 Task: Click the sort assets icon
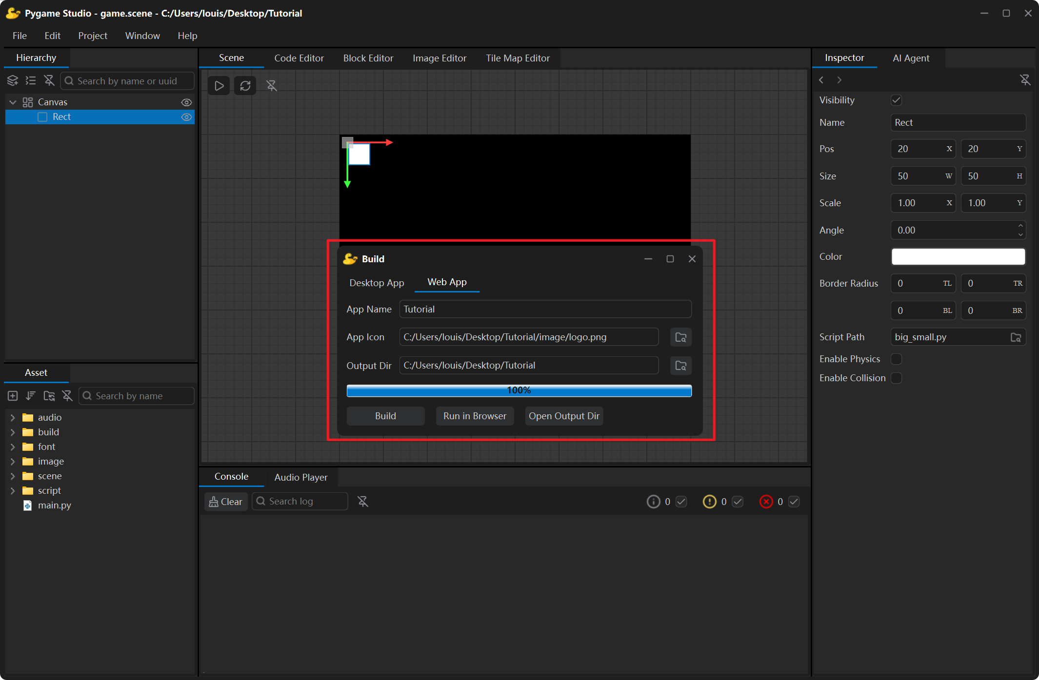coord(31,396)
